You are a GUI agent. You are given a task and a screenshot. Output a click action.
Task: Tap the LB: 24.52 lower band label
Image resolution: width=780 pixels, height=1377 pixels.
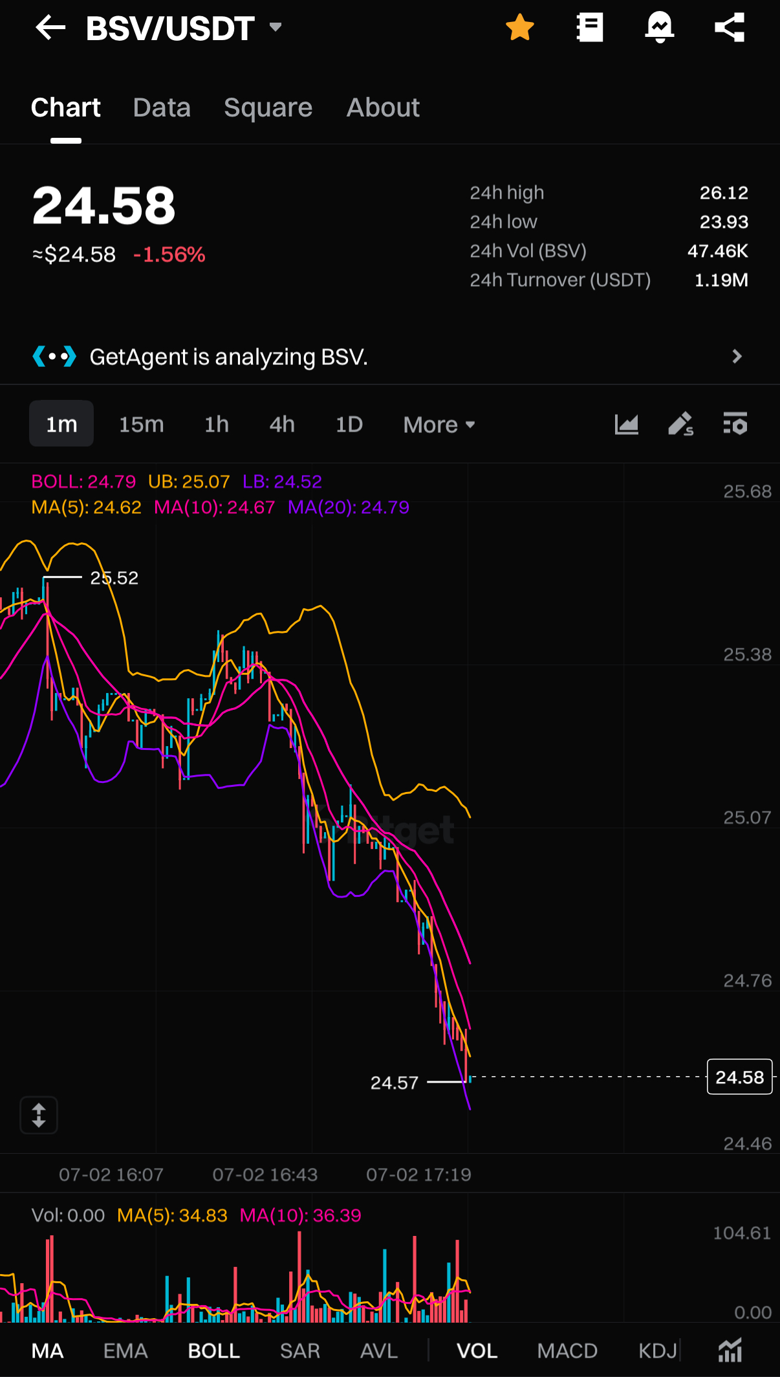pos(282,481)
